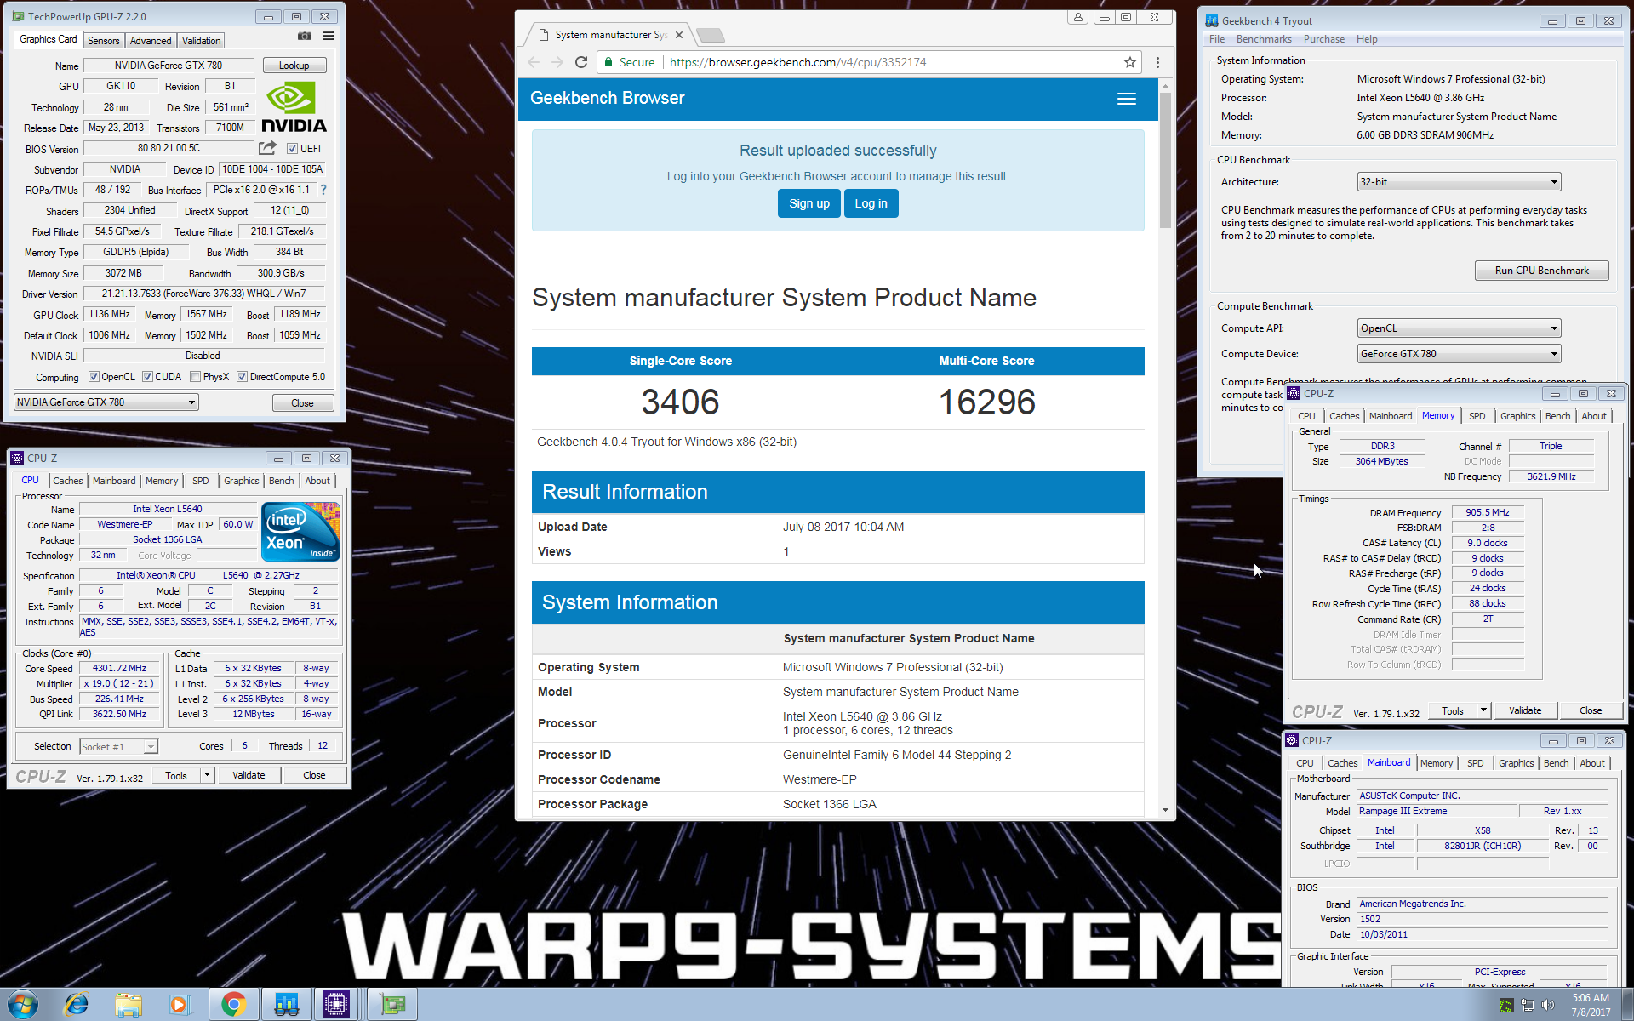Switch to Chrome in the taskbar
1634x1021 pixels.
point(233,1005)
